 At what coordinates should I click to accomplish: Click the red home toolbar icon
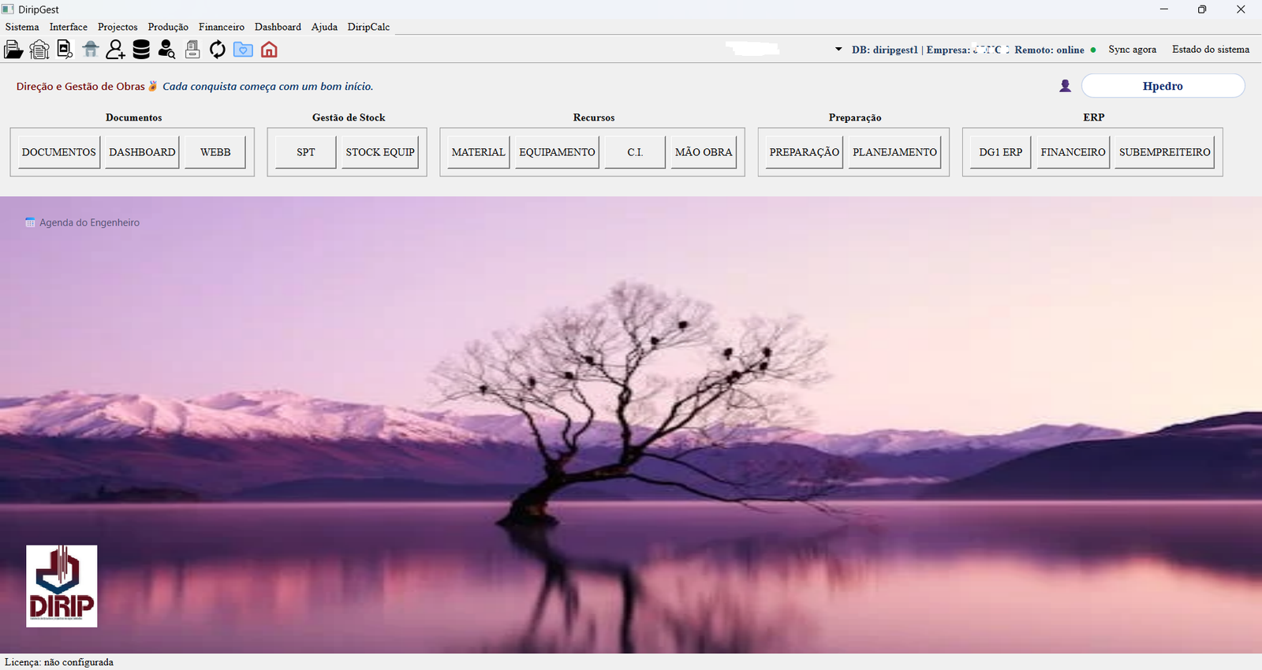[x=269, y=50]
